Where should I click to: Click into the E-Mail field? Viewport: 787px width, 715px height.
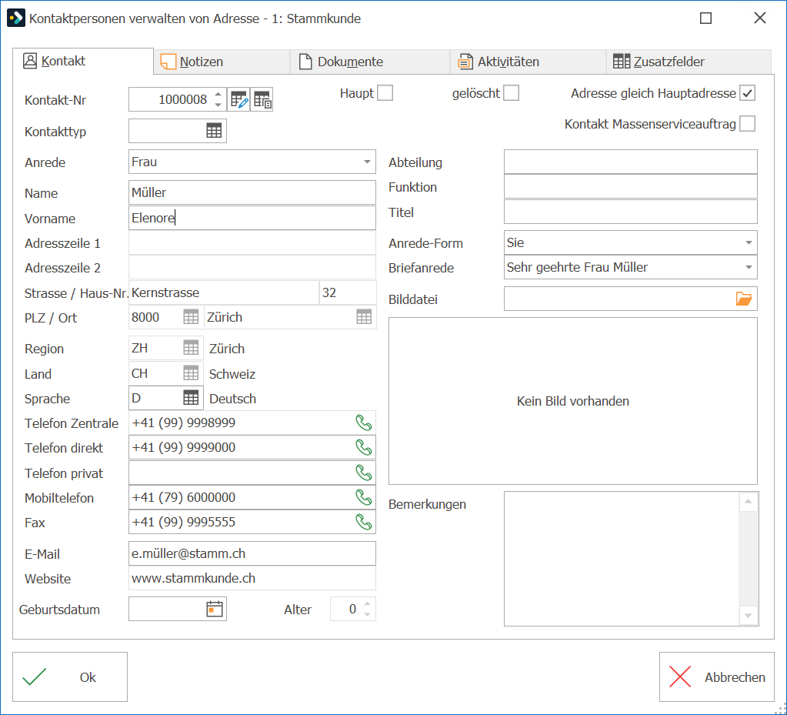tap(252, 553)
